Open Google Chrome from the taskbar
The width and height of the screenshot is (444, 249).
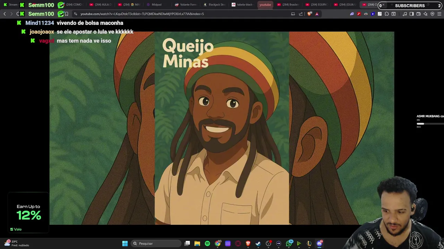pos(217,243)
